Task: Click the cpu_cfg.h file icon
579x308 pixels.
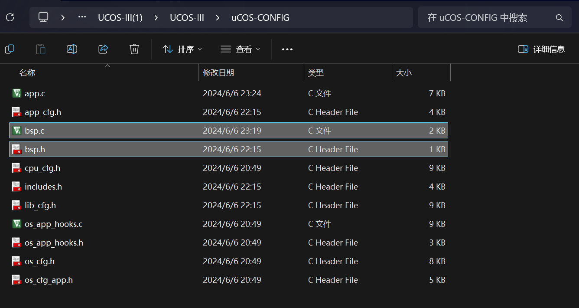Action: point(17,168)
